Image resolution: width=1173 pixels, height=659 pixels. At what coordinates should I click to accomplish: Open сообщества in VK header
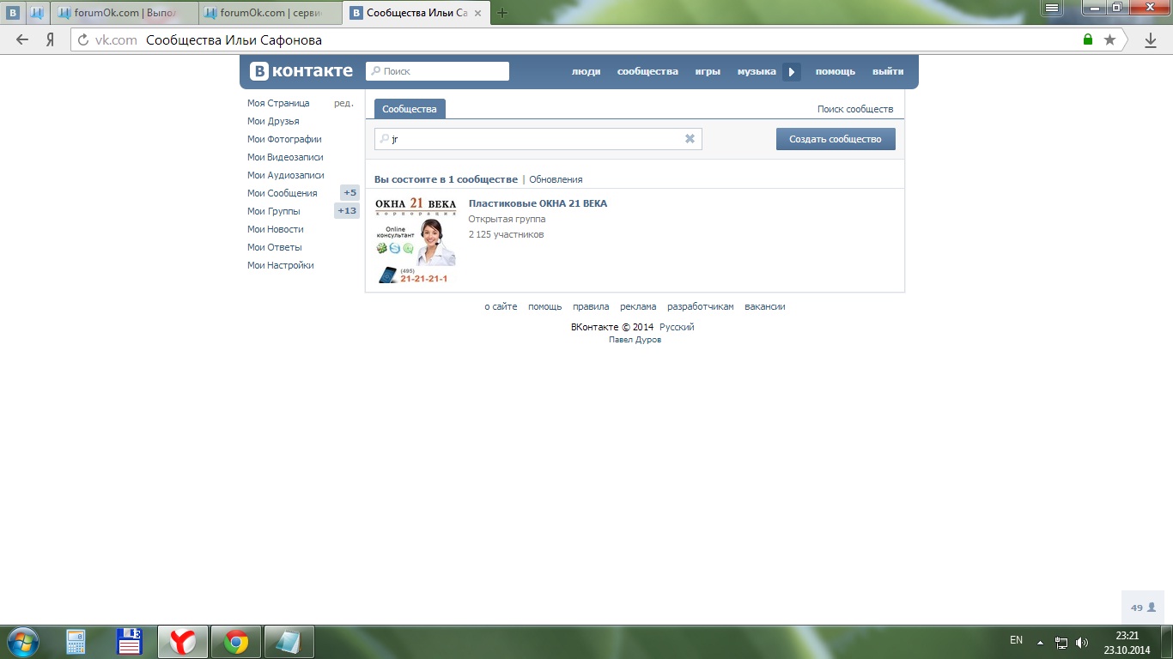(647, 71)
